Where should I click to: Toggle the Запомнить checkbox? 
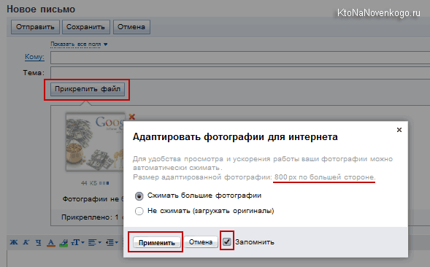pos(227,241)
